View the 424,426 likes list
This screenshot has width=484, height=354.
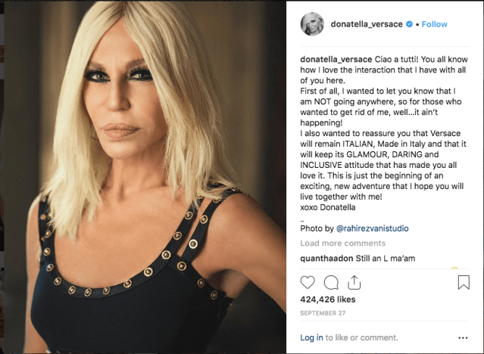click(327, 300)
